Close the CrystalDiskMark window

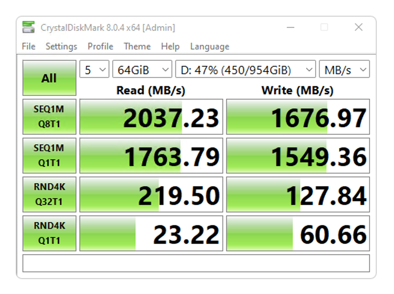358,27
